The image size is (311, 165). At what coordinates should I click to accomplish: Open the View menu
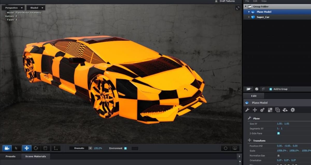[264, 1]
